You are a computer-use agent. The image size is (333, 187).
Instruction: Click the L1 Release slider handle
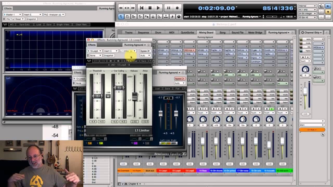[135, 97]
